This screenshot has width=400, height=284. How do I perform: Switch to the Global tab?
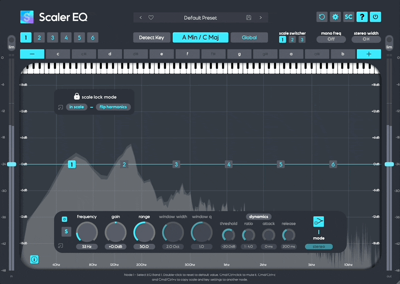[249, 37]
